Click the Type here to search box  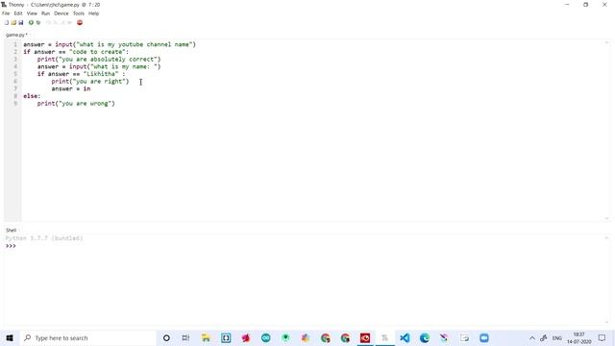(x=87, y=337)
